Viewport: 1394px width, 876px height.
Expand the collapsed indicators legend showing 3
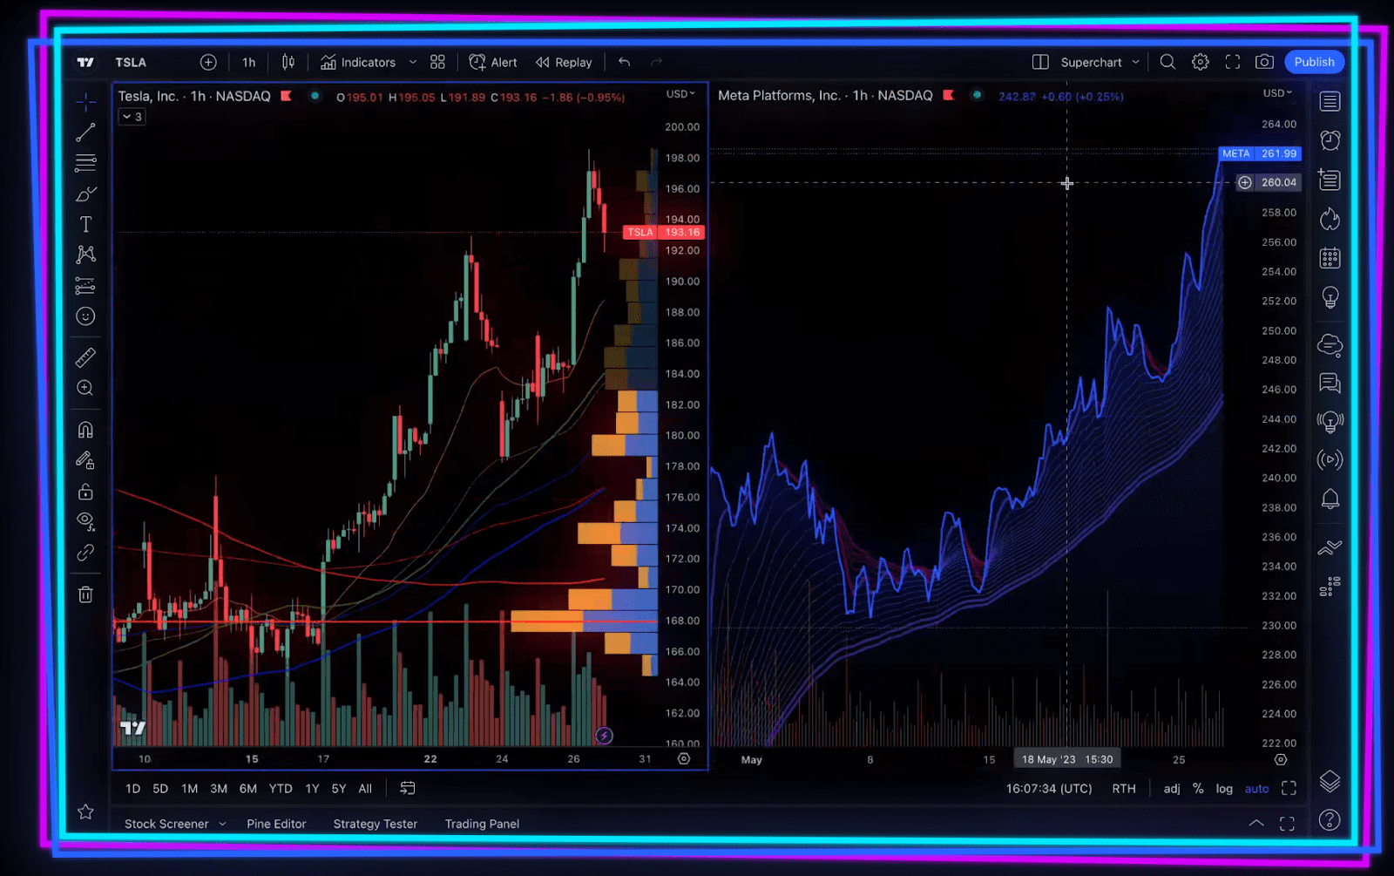132,117
